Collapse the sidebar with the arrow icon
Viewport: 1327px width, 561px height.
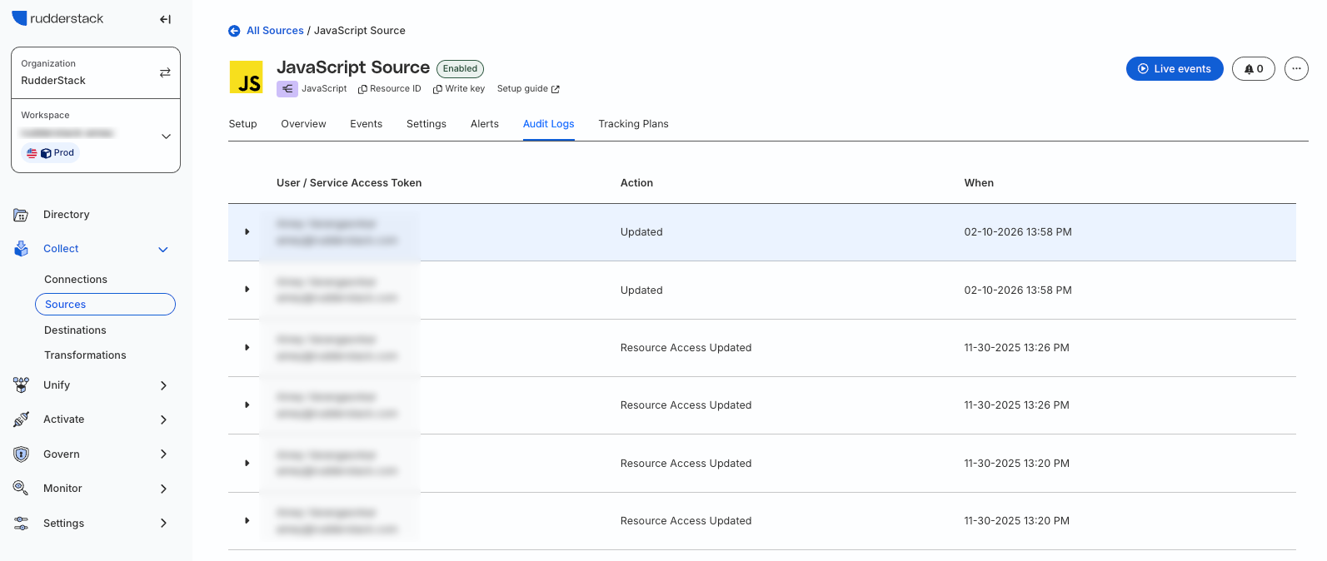tap(165, 19)
